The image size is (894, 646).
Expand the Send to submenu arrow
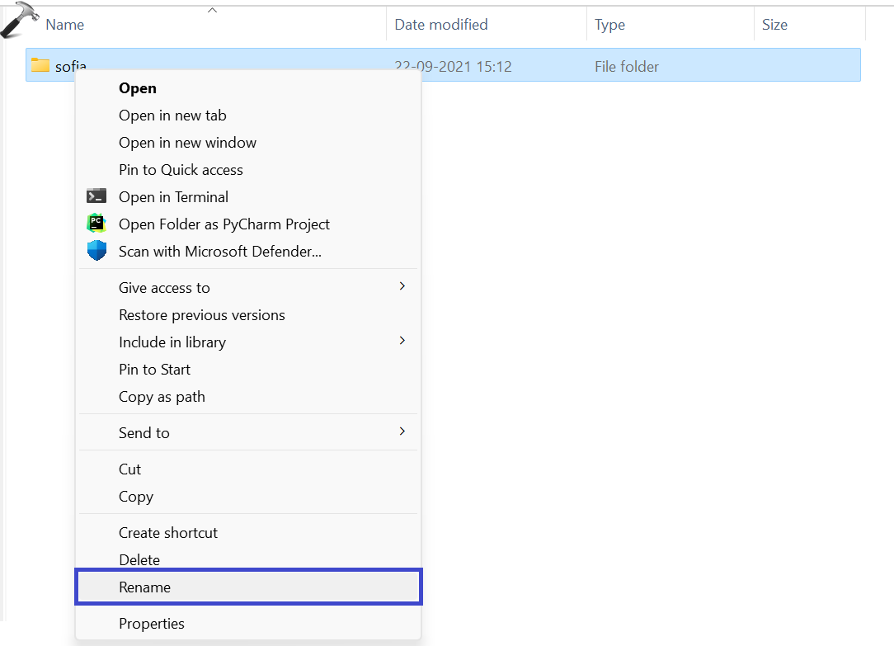(x=402, y=431)
